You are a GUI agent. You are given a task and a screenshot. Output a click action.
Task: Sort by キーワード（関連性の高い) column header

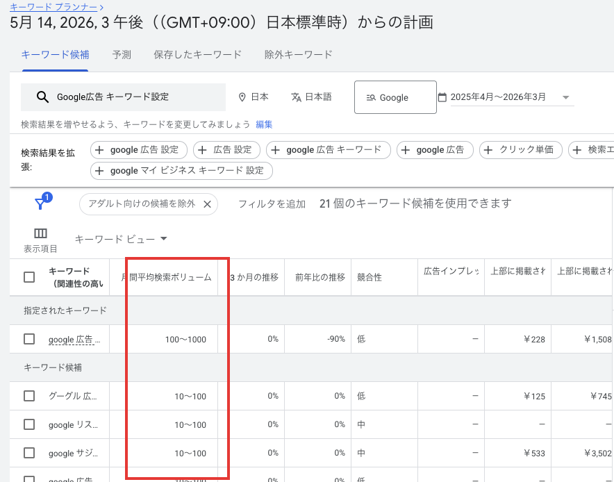coord(76,277)
